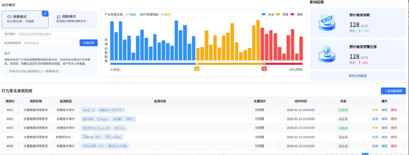
Task: Click the 128 value under 预计触发阻断
Action: [x=355, y=25]
